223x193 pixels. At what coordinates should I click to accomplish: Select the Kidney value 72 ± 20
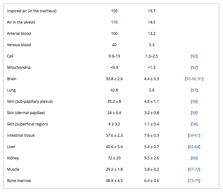pyautogui.click(x=114, y=158)
